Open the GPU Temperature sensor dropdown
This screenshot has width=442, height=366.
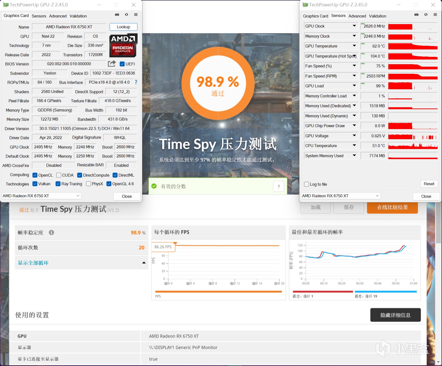[354, 46]
